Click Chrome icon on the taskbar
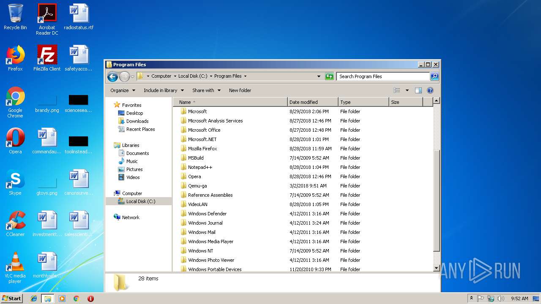 76,299
